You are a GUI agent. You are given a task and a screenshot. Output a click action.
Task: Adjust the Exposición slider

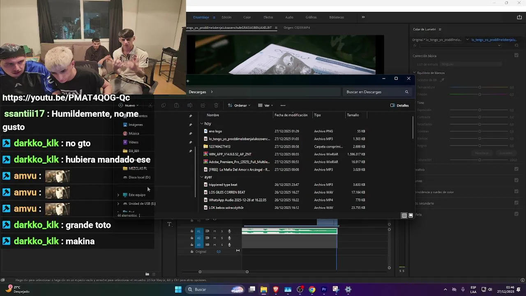click(x=480, y=110)
